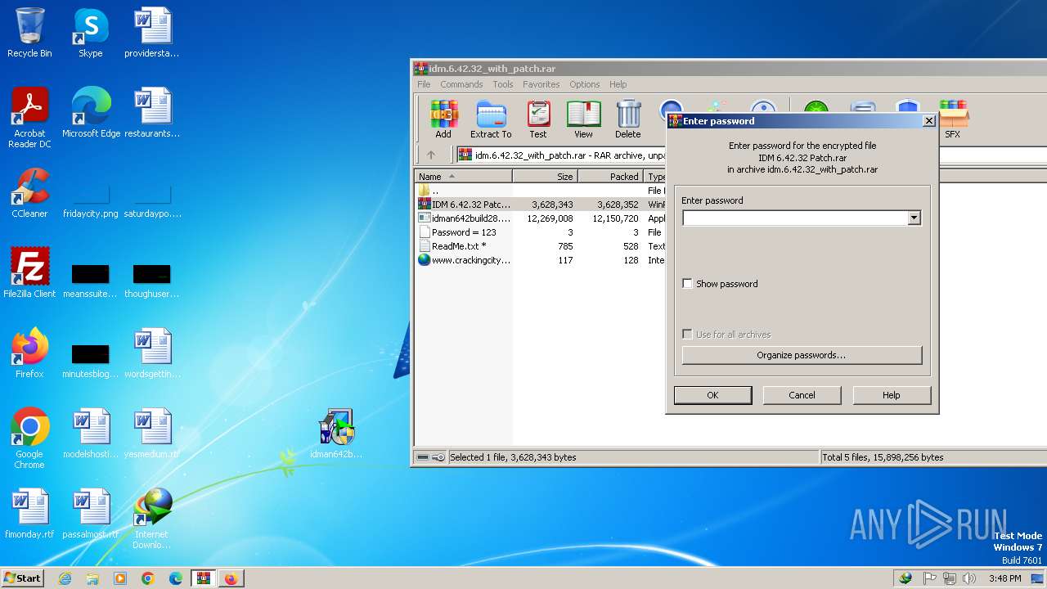Enable the Show password checkbox
The height and width of the screenshot is (589, 1047).
click(687, 284)
